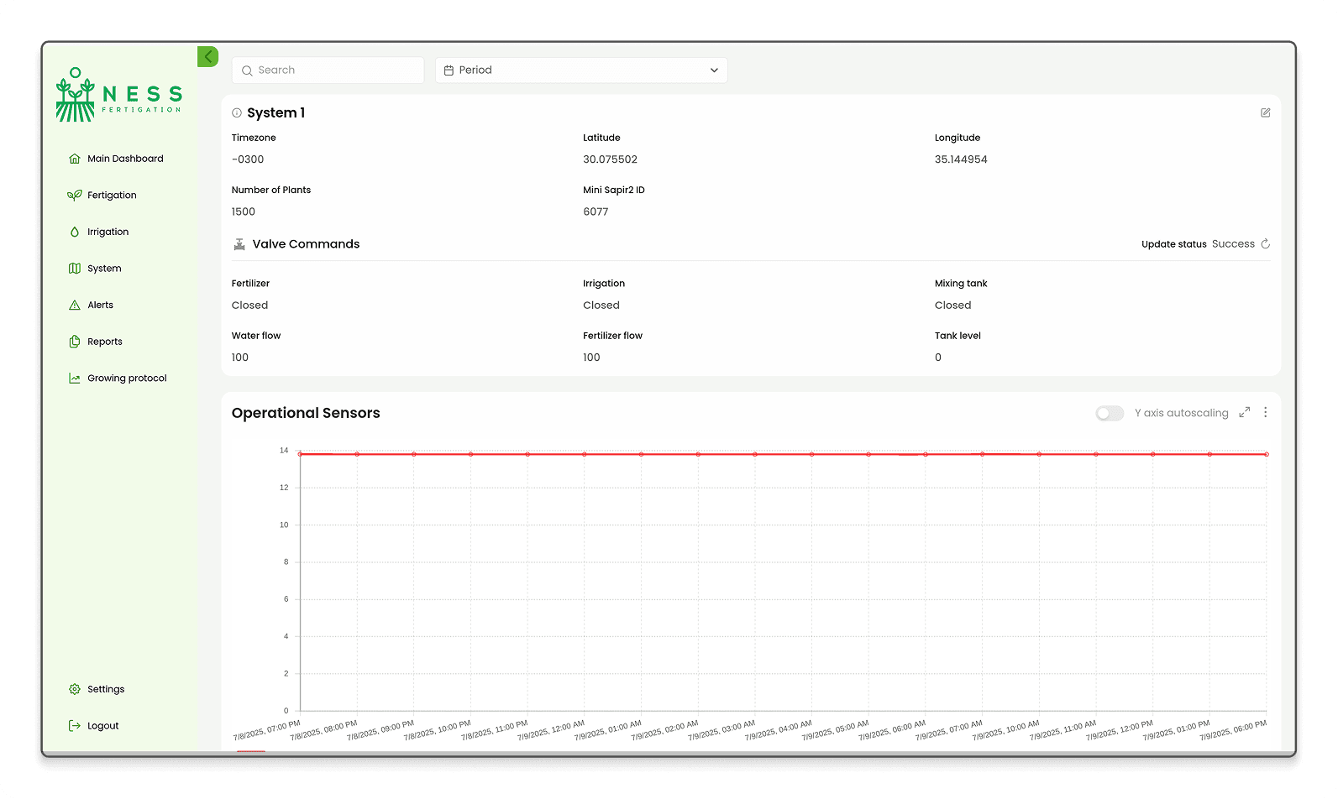Open the Period dropdown
1338x799 pixels.
581,70
